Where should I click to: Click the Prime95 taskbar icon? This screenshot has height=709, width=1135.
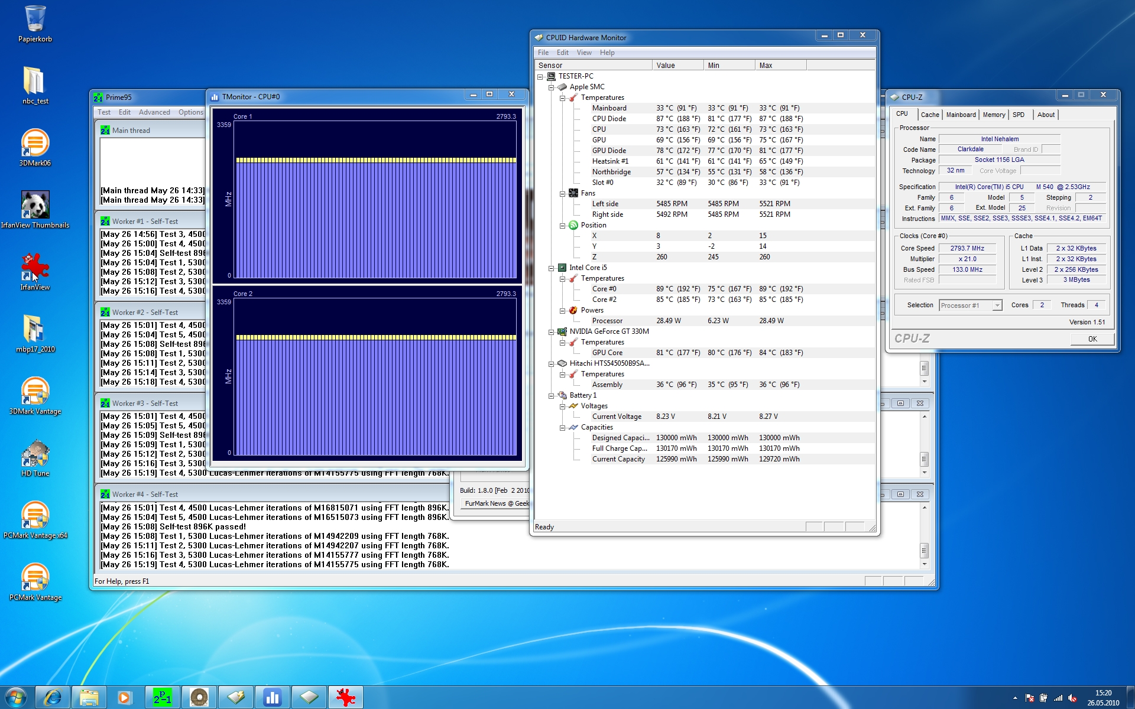click(x=163, y=697)
